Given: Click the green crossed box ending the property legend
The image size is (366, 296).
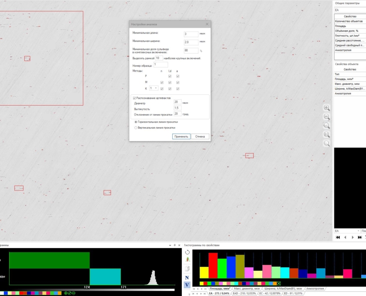Looking at the screenshot, I should (x=279, y=283).
